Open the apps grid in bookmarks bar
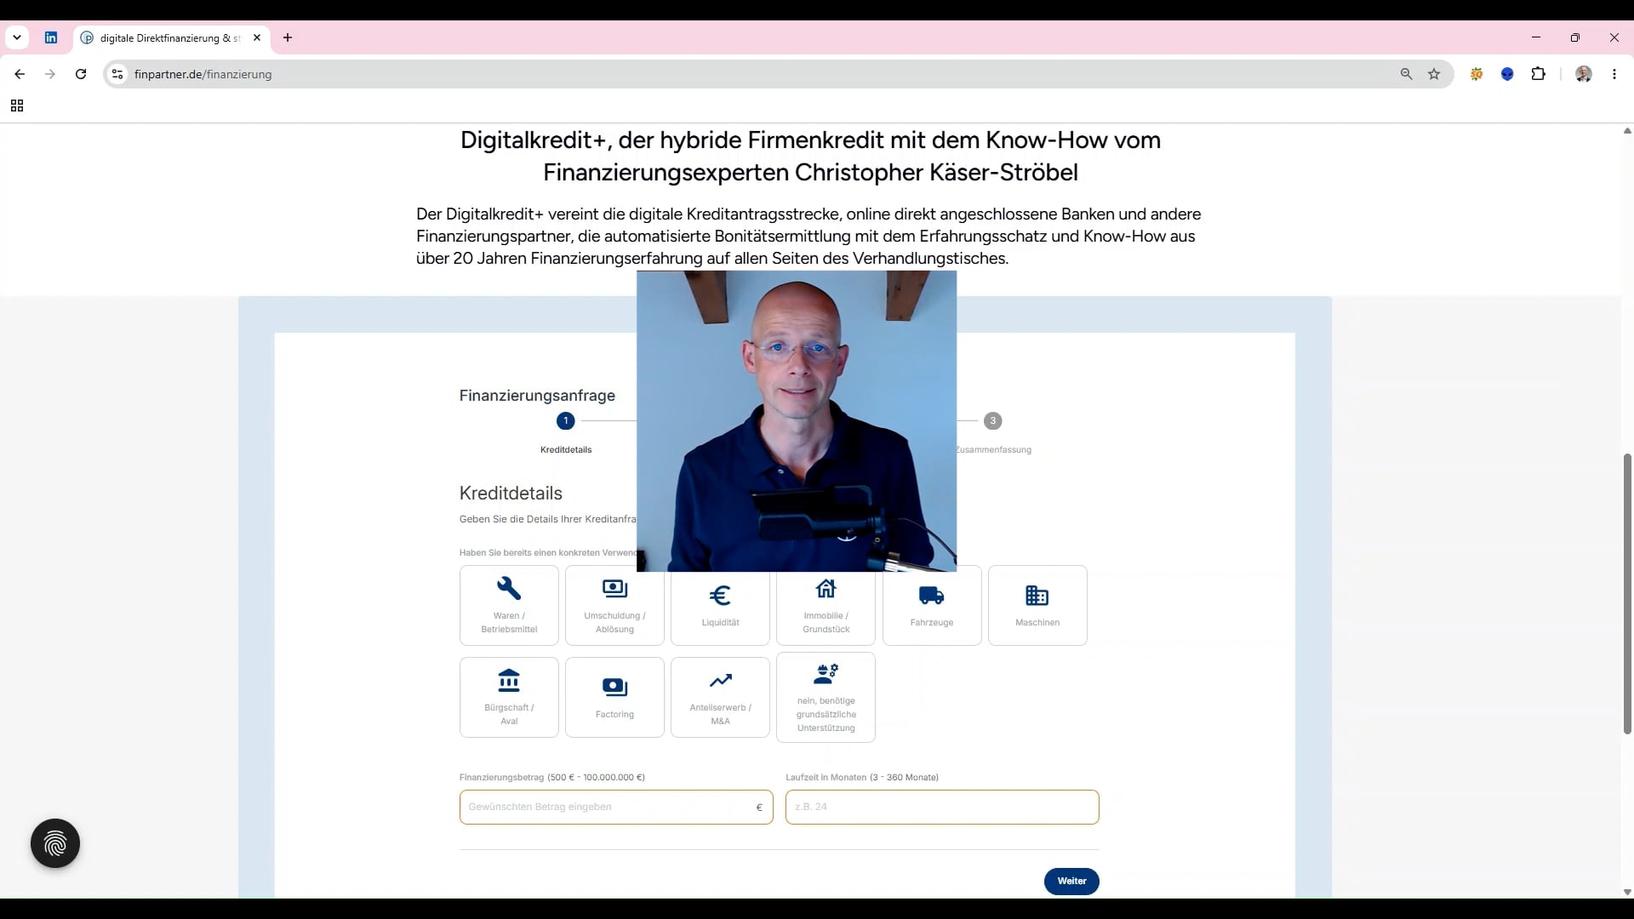The image size is (1634, 919). click(x=17, y=106)
